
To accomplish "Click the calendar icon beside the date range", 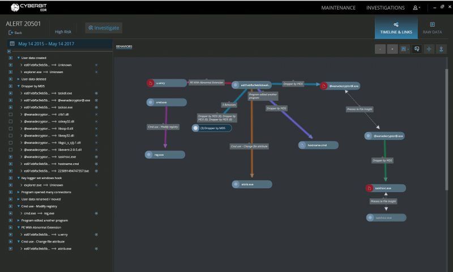I will pos(12,44).
